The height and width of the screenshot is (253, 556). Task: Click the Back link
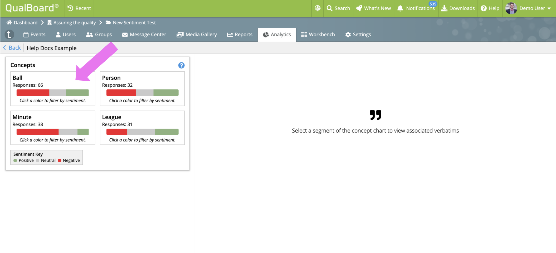(12, 48)
